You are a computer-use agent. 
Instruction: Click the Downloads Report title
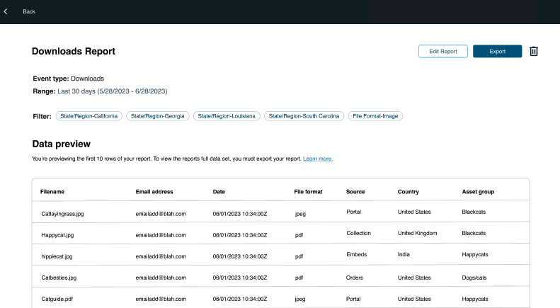(x=74, y=51)
